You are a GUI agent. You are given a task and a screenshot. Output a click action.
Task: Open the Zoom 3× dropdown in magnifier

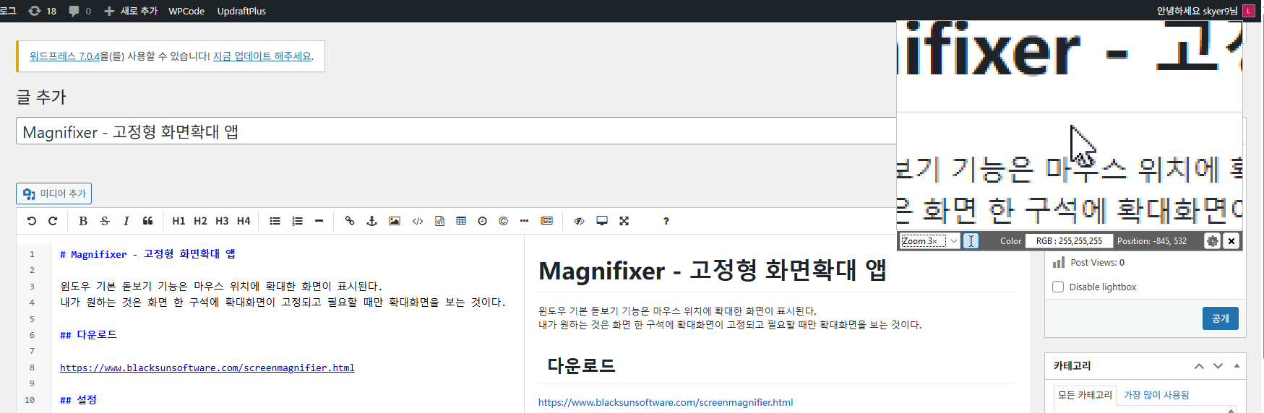929,241
